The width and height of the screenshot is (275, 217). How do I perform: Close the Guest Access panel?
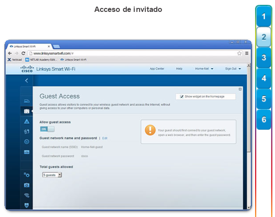pos(240,89)
